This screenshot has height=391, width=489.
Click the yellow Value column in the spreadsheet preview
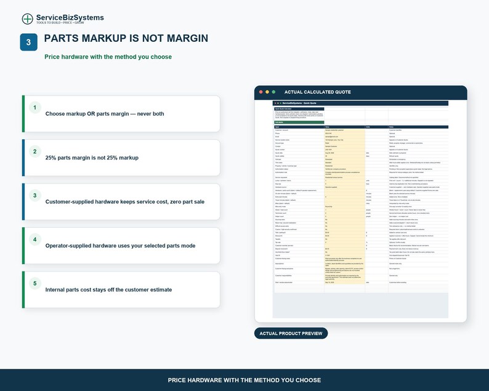tap(345, 206)
